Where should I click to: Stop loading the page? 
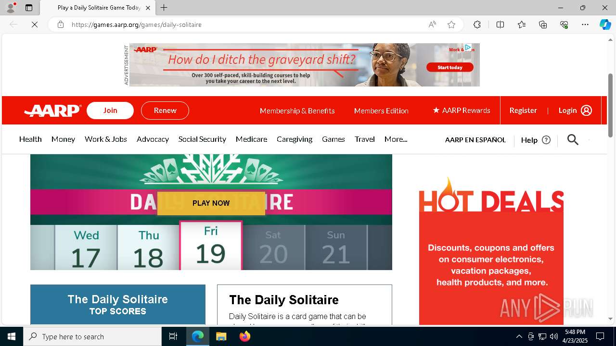pos(35,25)
